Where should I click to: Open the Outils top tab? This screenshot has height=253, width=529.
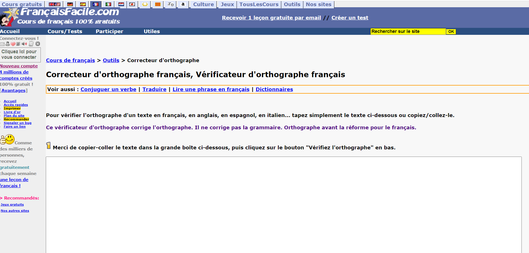pyautogui.click(x=292, y=4)
